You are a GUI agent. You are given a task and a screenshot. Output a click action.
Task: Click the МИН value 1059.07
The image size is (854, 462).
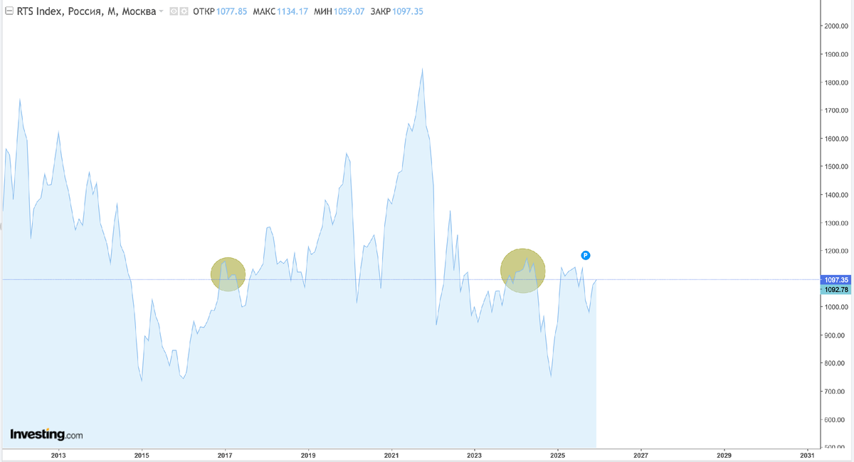pos(349,11)
